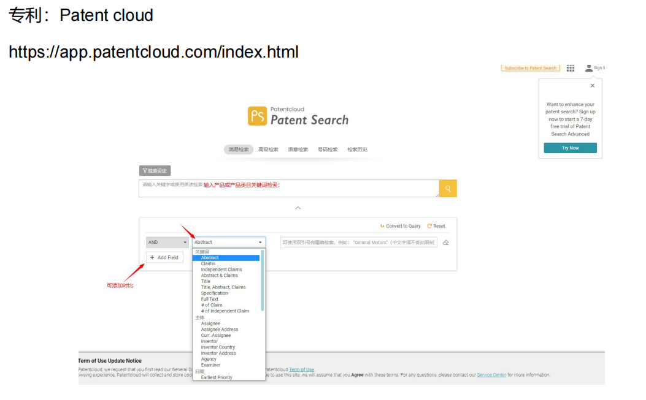Select Specification from the field list
The image size is (646, 400).
click(214, 293)
